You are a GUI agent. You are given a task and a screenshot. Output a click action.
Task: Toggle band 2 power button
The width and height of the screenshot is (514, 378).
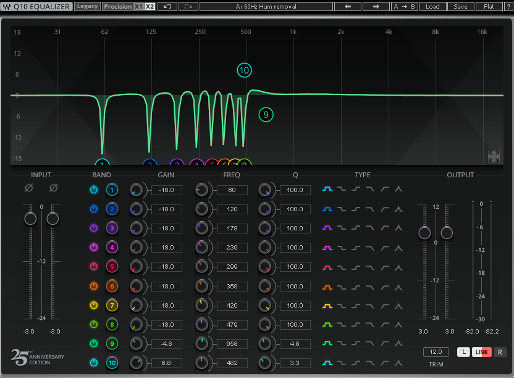point(94,209)
